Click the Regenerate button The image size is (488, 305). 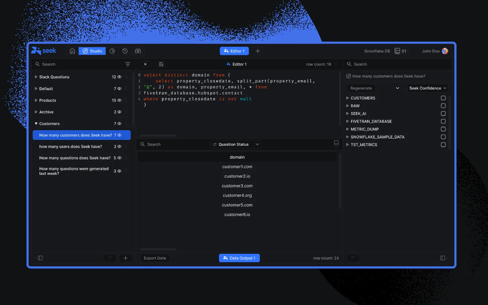pos(361,88)
